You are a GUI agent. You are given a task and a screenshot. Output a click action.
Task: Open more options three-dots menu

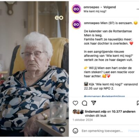[x=138, y=9]
